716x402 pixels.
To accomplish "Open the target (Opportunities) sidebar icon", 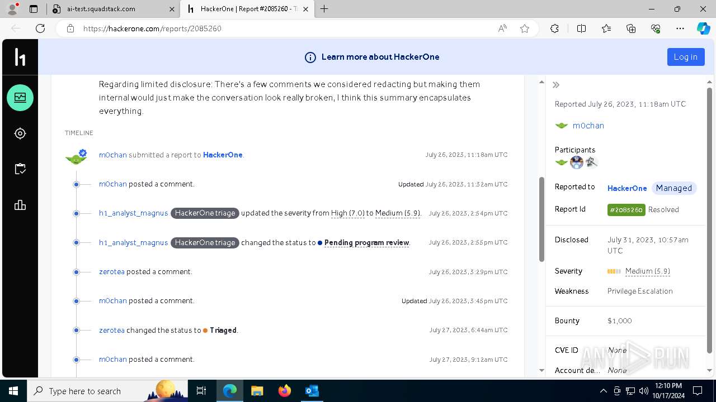I will (20, 133).
